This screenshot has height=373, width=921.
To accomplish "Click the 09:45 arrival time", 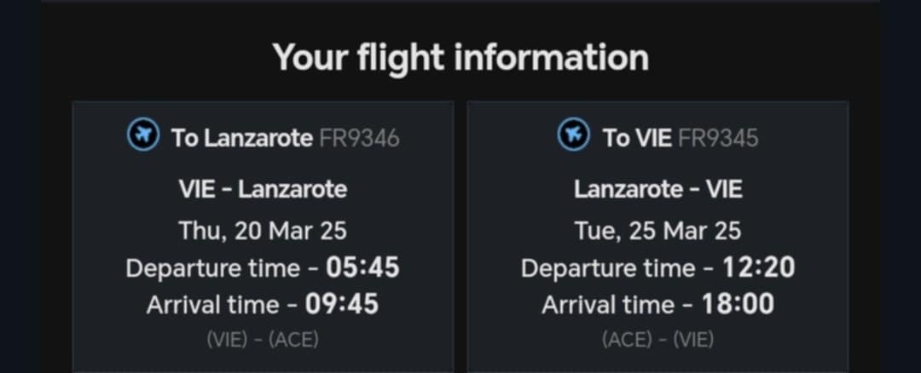I will [342, 304].
